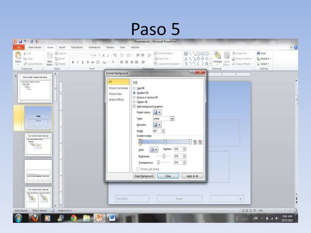Click the Transparency slider handle
This screenshot has width=311, height=233.
point(158,162)
